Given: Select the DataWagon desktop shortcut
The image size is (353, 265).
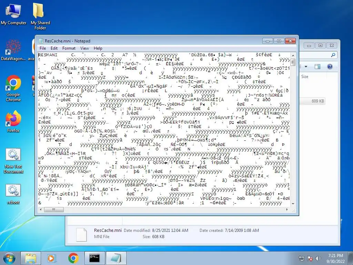Looking at the screenshot, I should pyautogui.click(x=13, y=50).
